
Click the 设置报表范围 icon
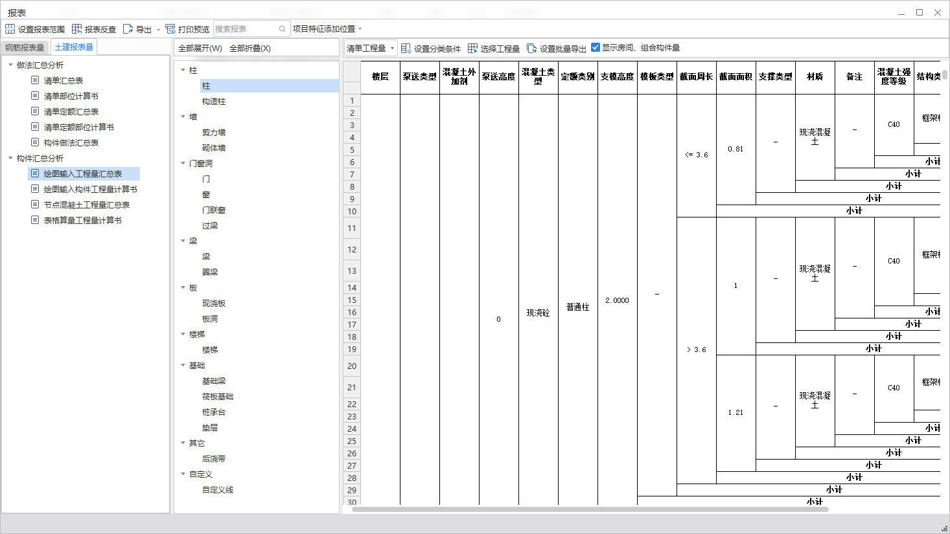click(x=10, y=29)
